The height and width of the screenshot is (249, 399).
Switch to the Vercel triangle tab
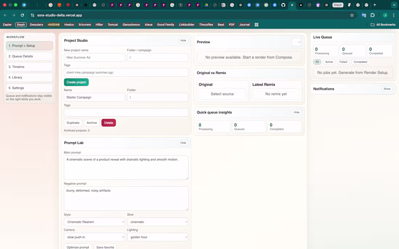pos(301,5)
